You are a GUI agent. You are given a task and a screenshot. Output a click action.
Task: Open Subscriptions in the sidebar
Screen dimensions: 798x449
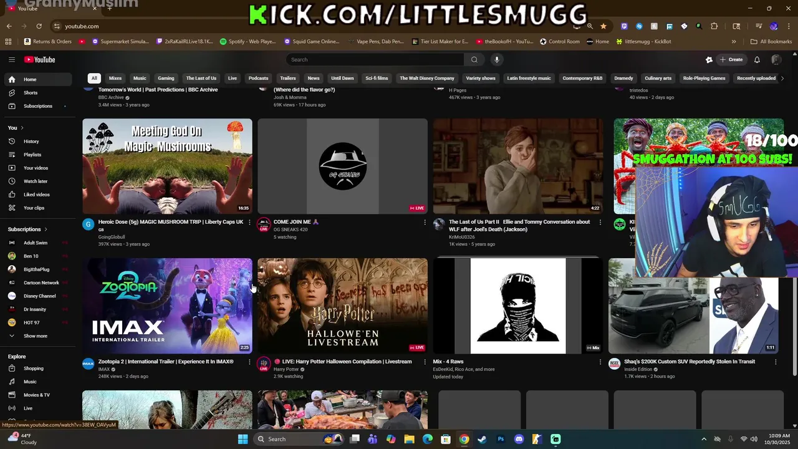[x=37, y=106]
